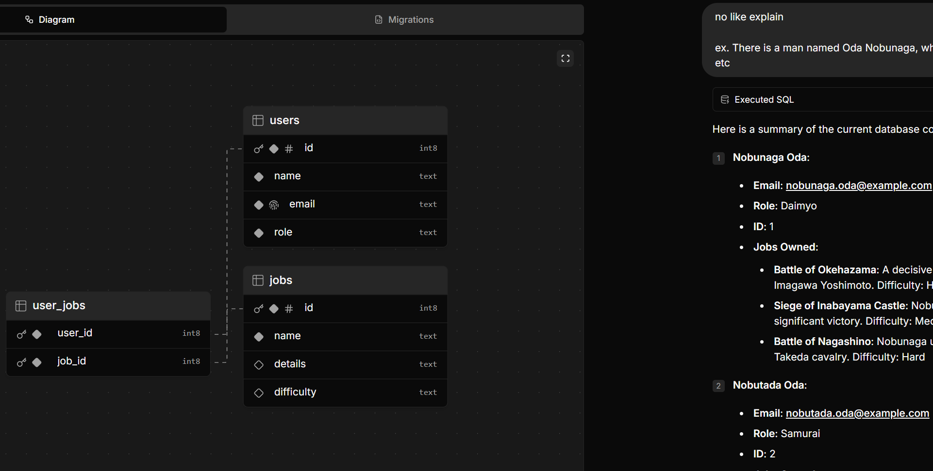This screenshot has height=471, width=933.
Task: Select the jobs table header
Action: point(345,280)
